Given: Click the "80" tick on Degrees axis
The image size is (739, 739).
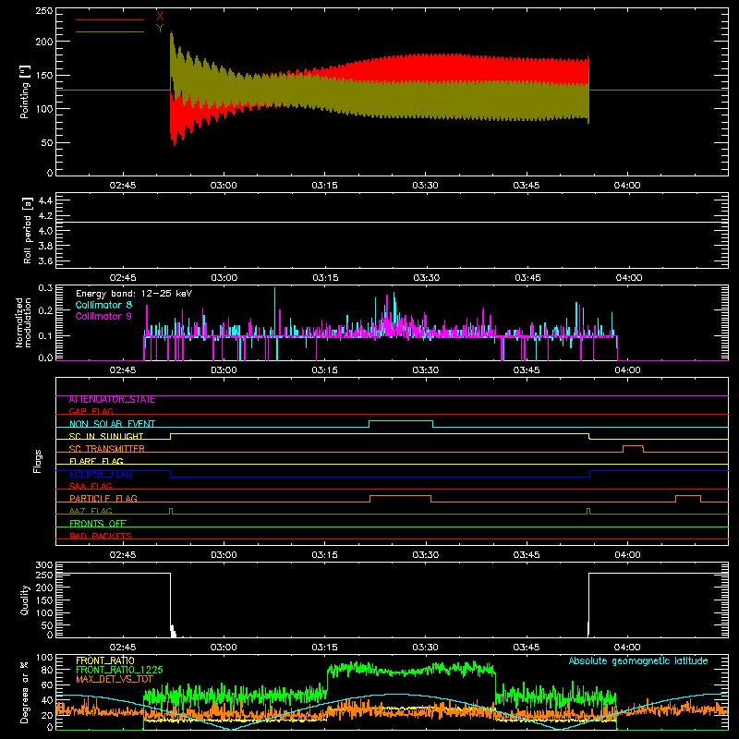Looking at the screenshot, I should click(x=47, y=670).
